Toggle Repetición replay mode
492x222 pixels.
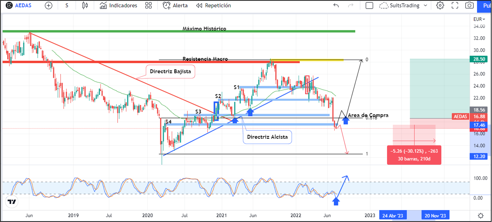(213, 6)
